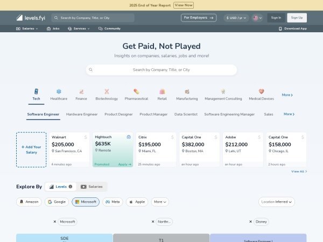Image resolution: width=323 pixels, height=242 pixels.
Task: Select the Product Designer tab
Action: pos(118,114)
